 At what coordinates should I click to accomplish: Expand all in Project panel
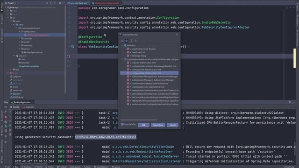coord(51,3)
